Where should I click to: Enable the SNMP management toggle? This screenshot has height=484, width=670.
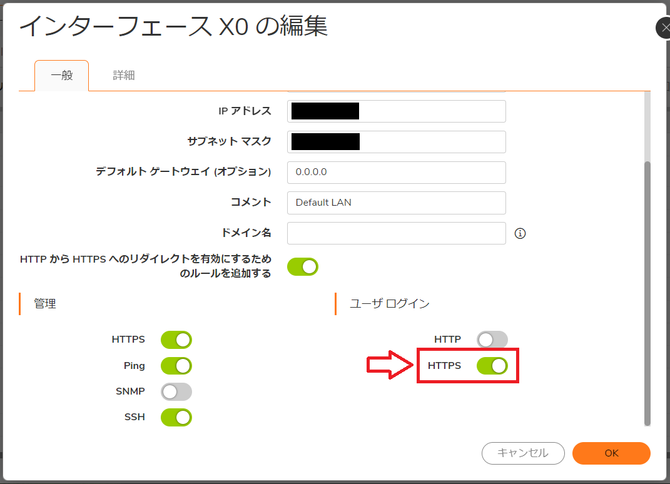pos(176,391)
